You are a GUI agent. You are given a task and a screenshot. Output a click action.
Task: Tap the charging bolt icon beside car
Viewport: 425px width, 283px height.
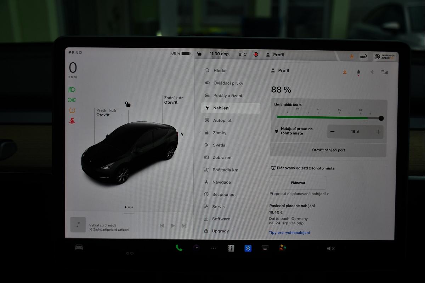click(182, 134)
